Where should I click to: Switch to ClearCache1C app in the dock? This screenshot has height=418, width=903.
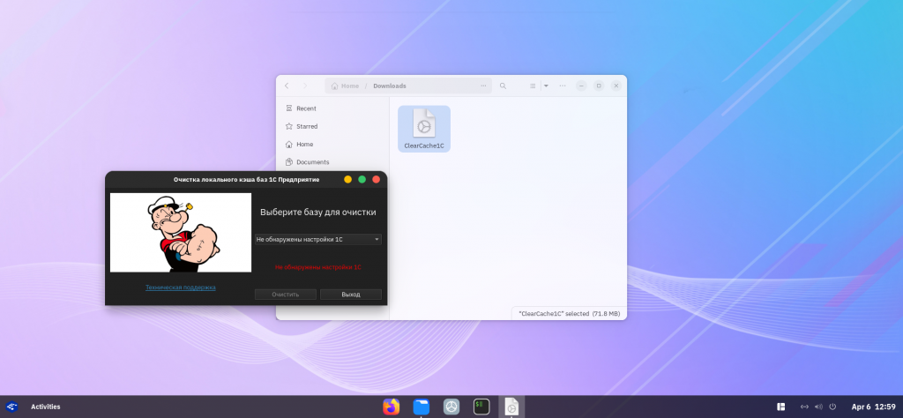511,407
